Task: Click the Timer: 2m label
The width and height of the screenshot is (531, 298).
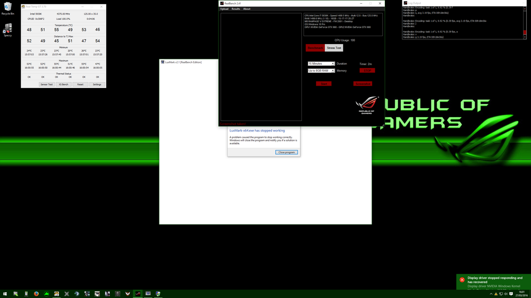Action: click(x=365, y=64)
